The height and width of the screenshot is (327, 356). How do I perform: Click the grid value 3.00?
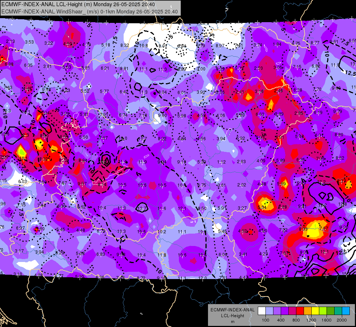(201, 69)
